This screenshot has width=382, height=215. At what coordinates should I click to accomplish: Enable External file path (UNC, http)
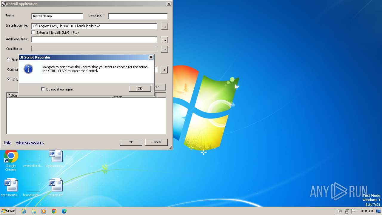pos(33,32)
